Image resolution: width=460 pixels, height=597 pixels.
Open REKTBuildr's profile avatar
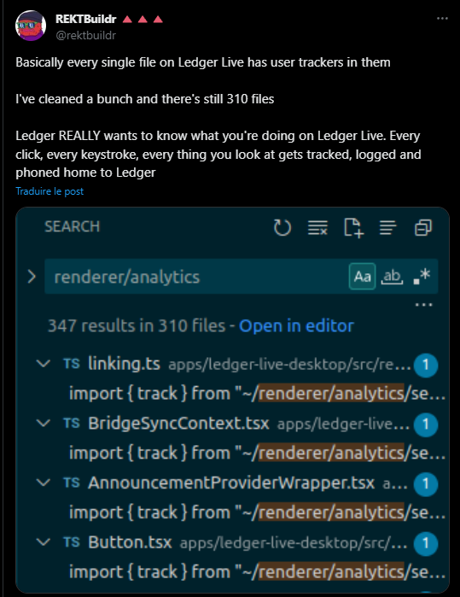(x=31, y=26)
